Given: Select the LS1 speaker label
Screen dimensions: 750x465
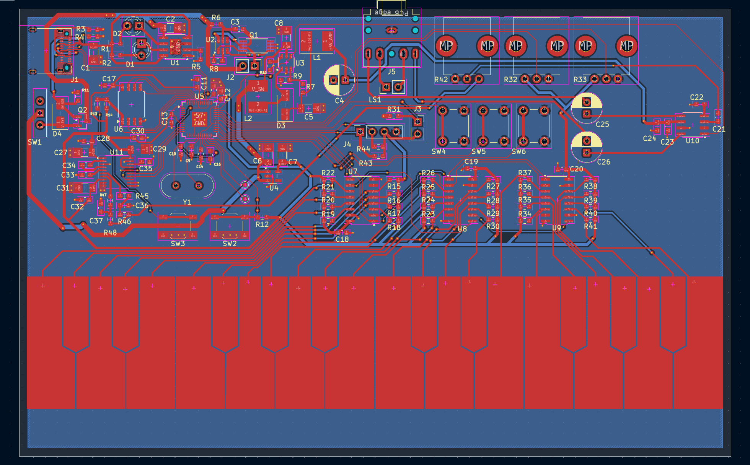Looking at the screenshot, I should tap(375, 99).
